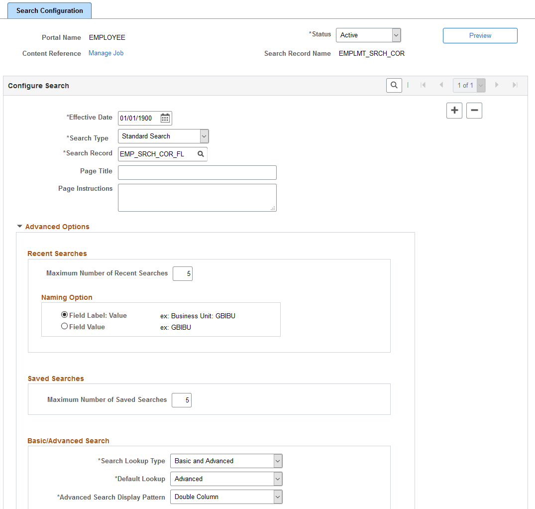Click the next row navigation arrow
Image resolution: width=535 pixels, height=509 pixels.
tap(497, 85)
